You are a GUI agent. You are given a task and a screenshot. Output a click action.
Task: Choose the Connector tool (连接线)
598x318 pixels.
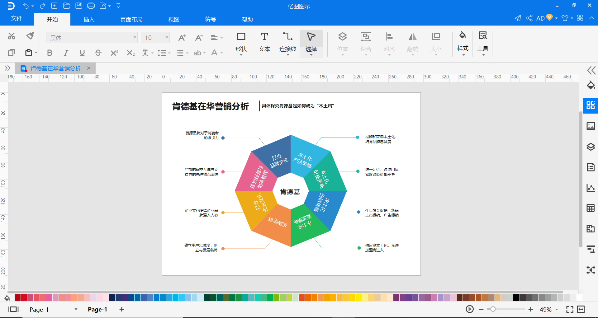pos(287,43)
